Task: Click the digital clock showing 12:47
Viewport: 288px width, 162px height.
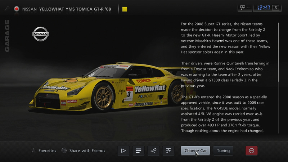Action: coord(263,8)
